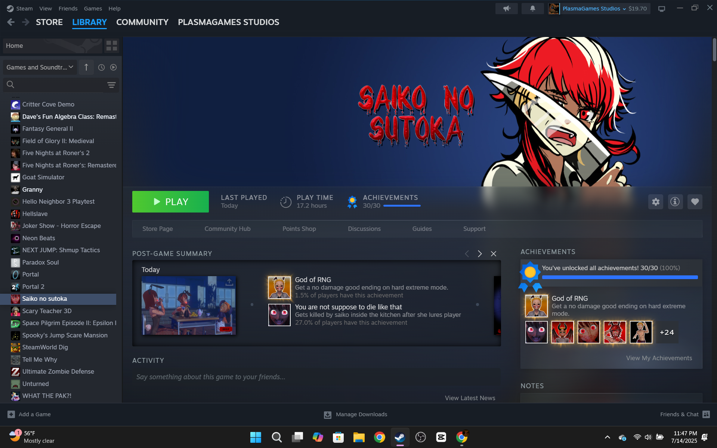Viewport: 717px width, 448px height.
Task: Add Saiko no sutoka to favorites heart
Action: [695, 202]
